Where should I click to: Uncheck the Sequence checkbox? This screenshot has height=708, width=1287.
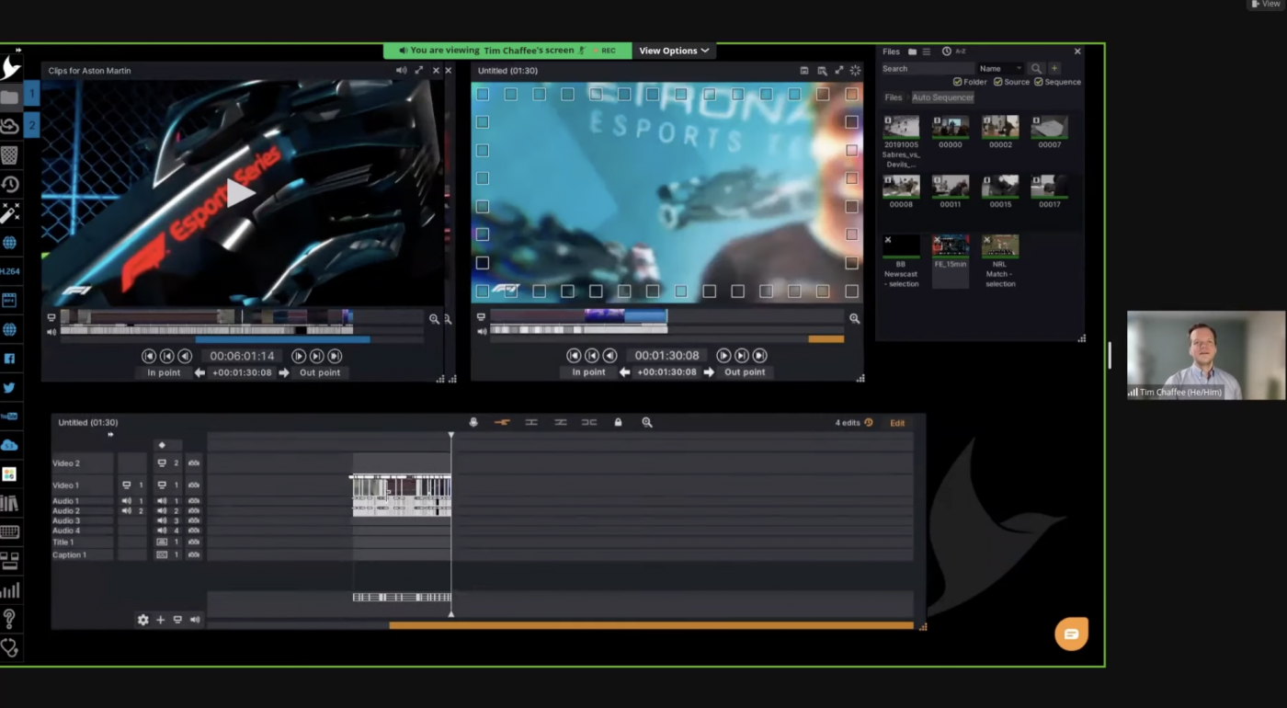(1039, 82)
